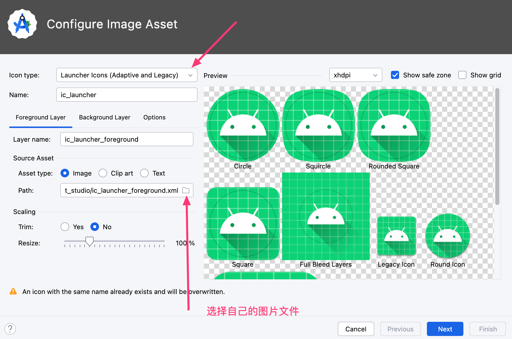Click the Resize slider handle
Viewport: 512px width, 339px height.
89,241
